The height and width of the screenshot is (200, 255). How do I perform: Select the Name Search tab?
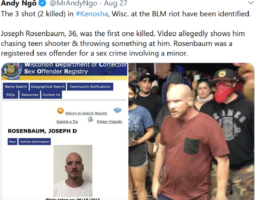coord(16,87)
